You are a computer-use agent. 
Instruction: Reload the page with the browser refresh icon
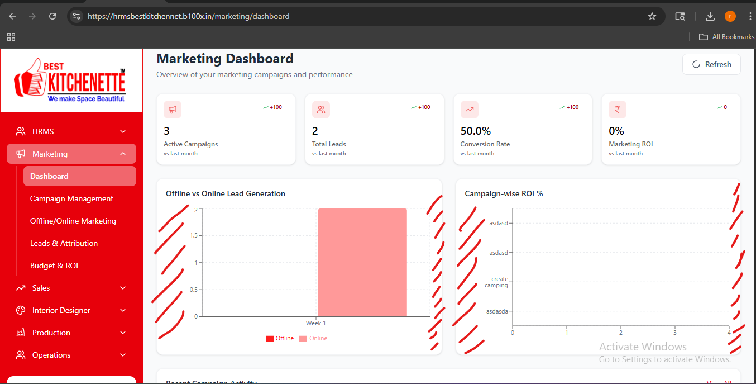52,16
